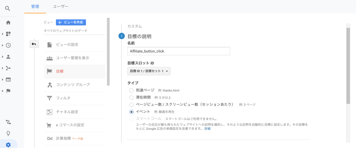Open Realtime clock icon in sidebar
Image resolution: width=356 pixels, height=148 pixels.
[8, 45]
